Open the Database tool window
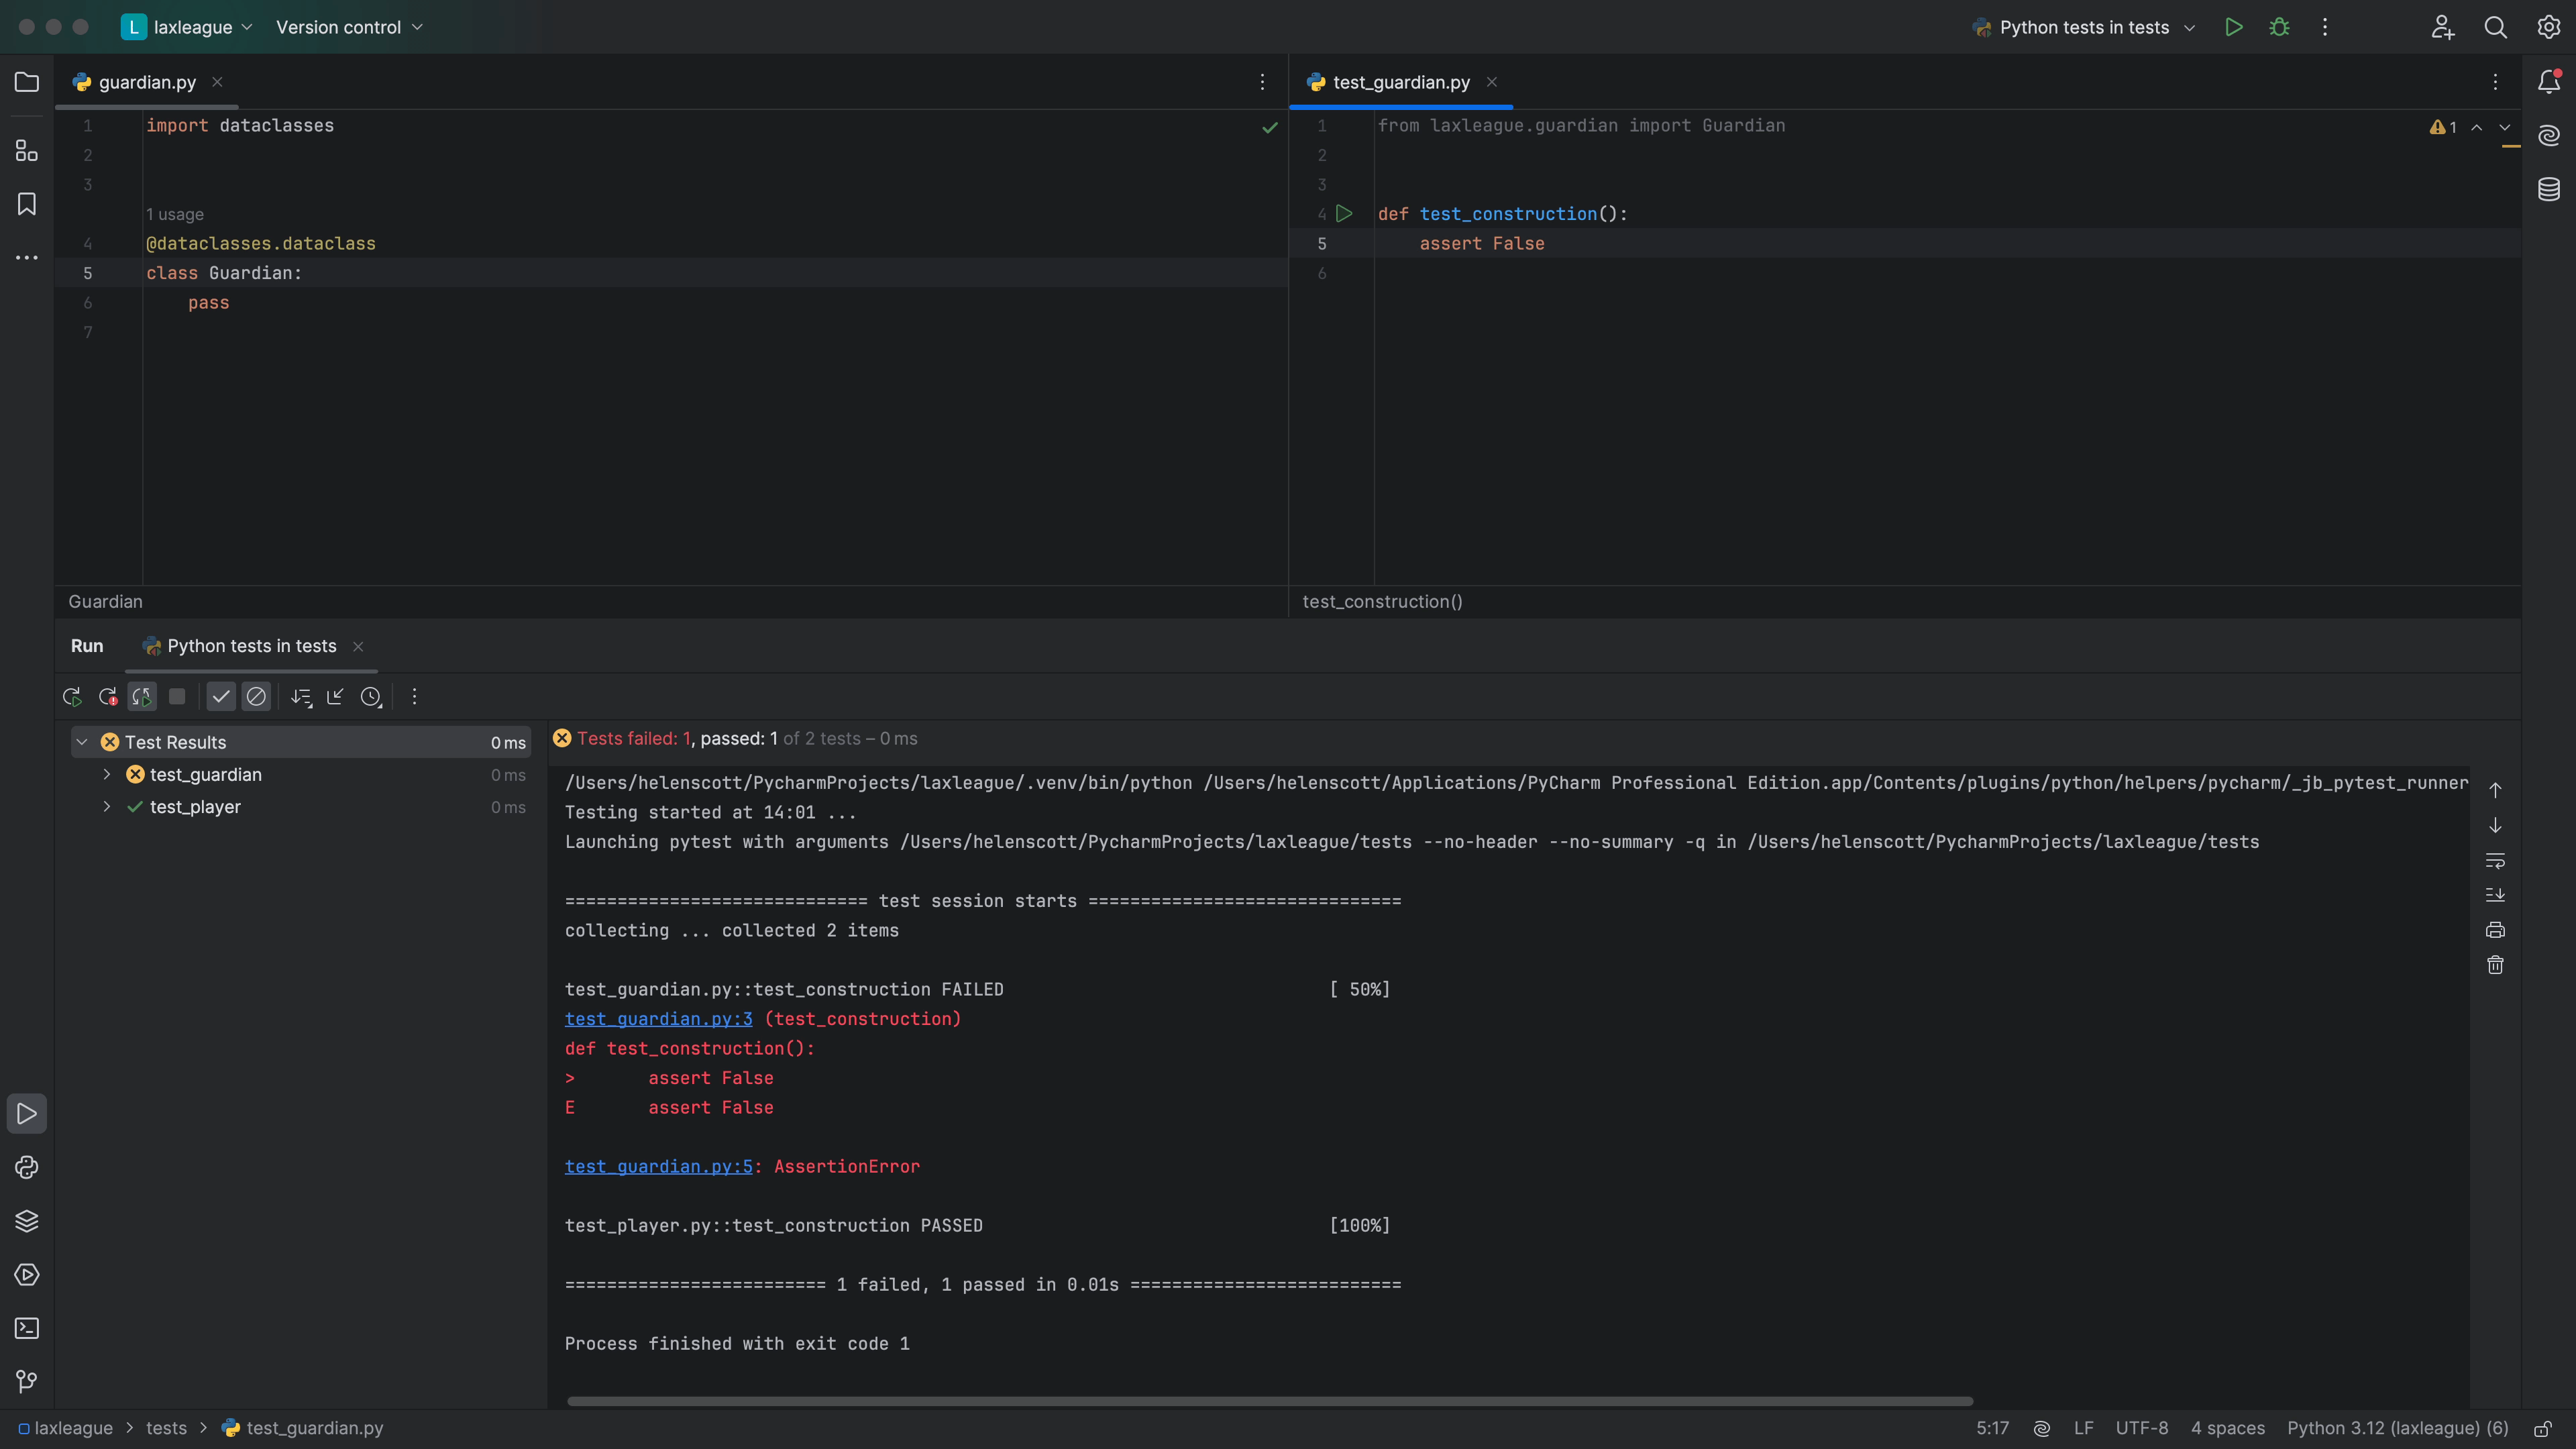The image size is (2576, 1449). coord(2548,188)
